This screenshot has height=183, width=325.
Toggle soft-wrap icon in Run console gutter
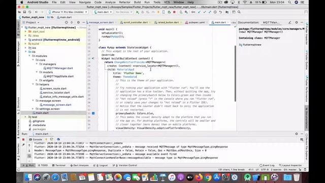coord(29,156)
